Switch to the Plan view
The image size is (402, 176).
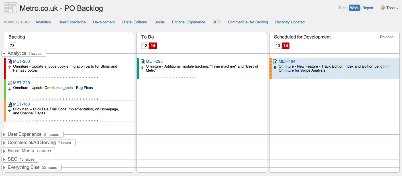point(342,8)
